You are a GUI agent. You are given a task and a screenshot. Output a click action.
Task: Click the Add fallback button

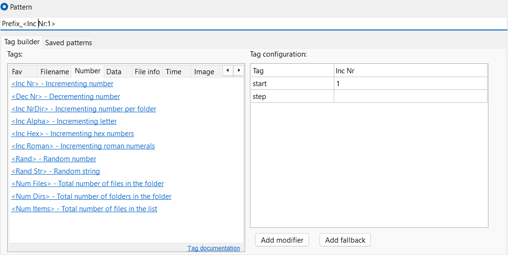pos(345,240)
